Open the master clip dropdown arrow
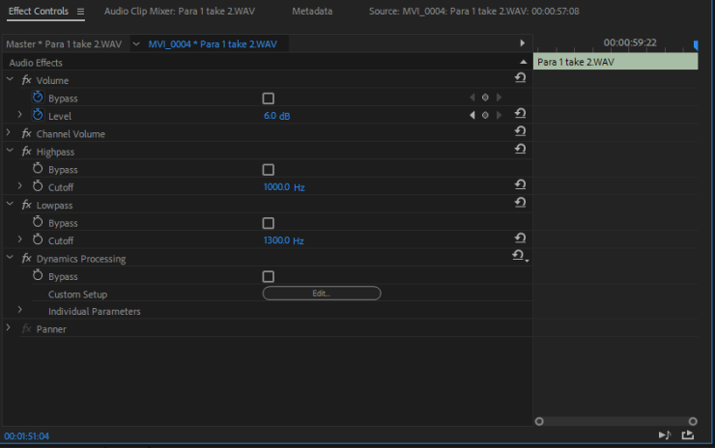This screenshot has width=715, height=448. pos(136,44)
